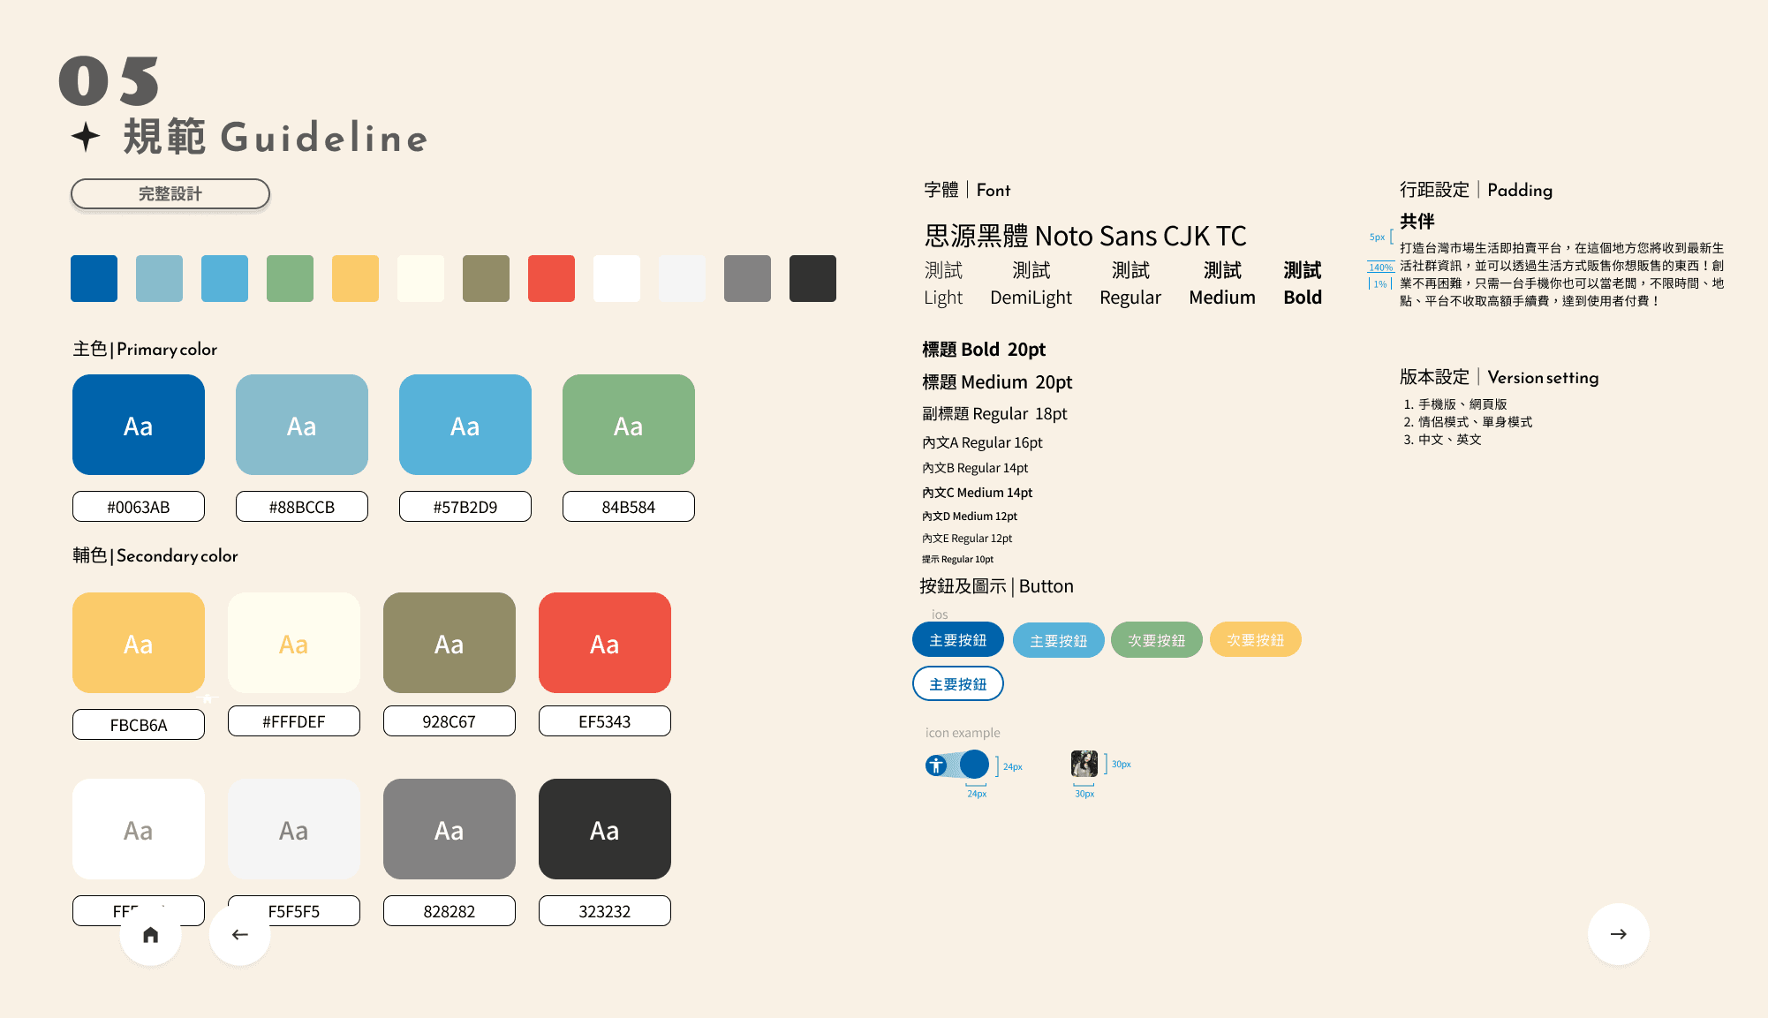Click the #0063AB primary color card
Image resolution: width=1768 pixels, height=1018 pixels.
[x=139, y=425]
